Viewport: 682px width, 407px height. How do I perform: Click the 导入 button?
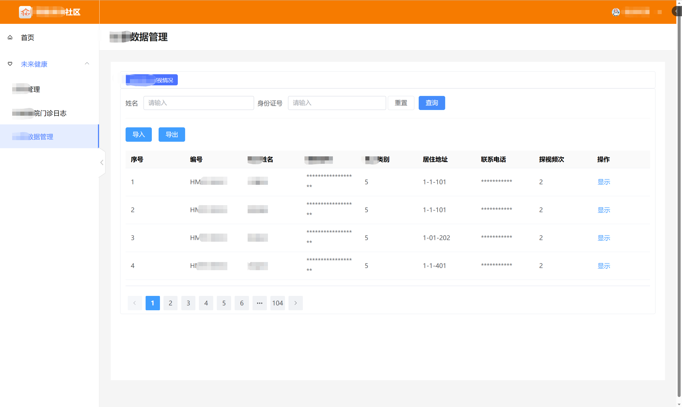pos(139,135)
